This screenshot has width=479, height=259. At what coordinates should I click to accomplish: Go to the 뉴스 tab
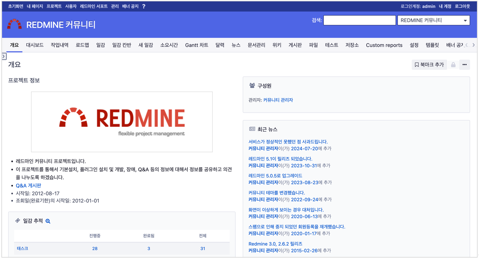[x=236, y=45]
